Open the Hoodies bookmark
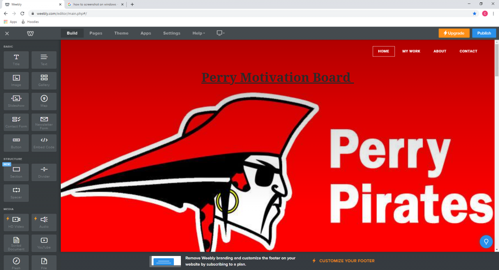The height and width of the screenshot is (270, 499). [30, 22]
